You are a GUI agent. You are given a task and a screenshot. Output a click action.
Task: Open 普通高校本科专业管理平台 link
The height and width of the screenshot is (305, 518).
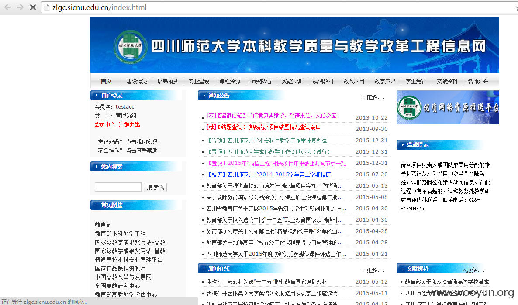click(x=129, y=260)
